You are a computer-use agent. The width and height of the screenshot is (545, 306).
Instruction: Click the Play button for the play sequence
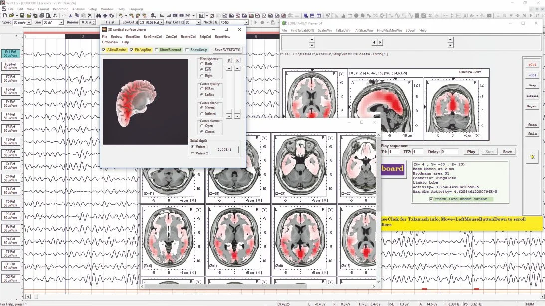pyautogui.click(x=471, y=151)
